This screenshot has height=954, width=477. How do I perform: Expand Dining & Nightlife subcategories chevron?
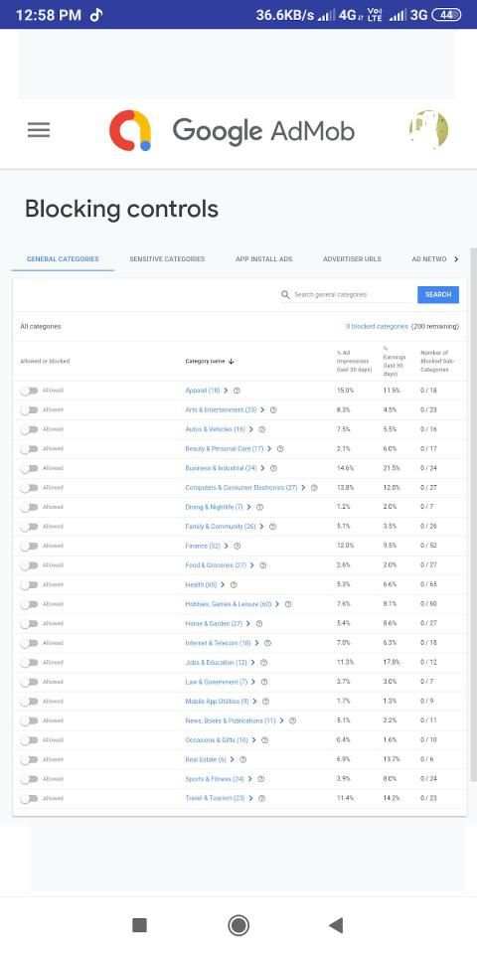click(248, 508)
